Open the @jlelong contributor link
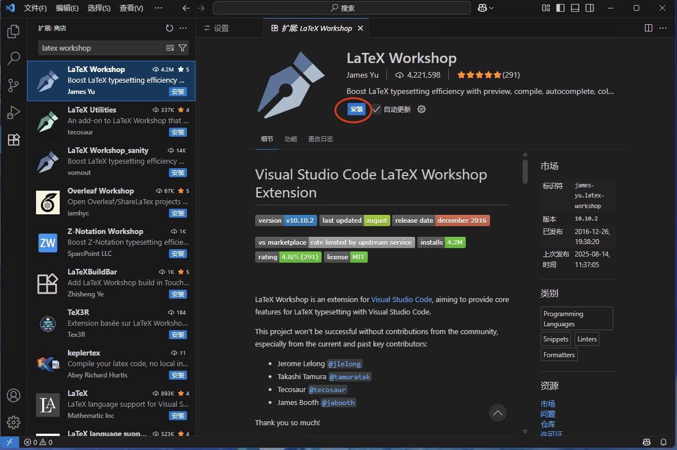This screenshot has height=450, width=677. point(345,364)
